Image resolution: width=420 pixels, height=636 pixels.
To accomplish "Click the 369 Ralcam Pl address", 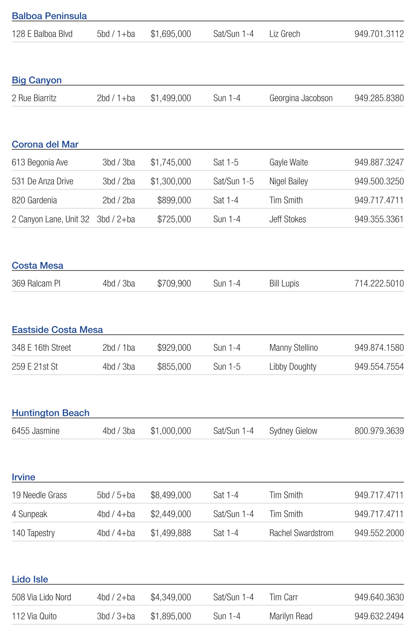I will point(36,283).
